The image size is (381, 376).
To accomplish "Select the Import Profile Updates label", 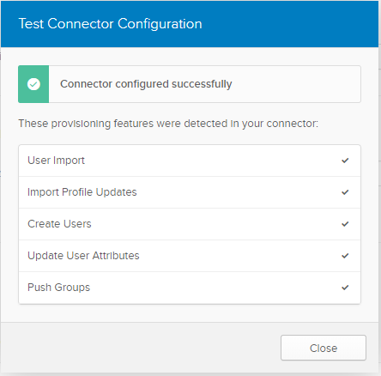I will pos(82,192).
